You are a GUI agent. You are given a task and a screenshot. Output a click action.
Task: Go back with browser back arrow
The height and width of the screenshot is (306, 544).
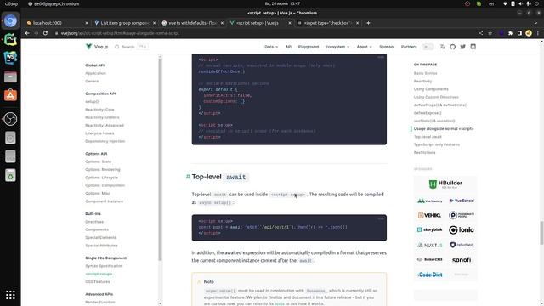[x=27, y=33]
